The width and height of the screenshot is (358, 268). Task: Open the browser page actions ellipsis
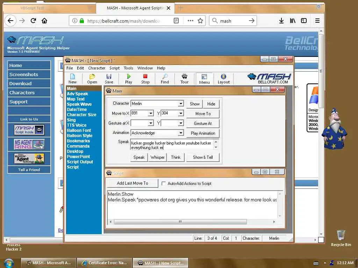191,21
